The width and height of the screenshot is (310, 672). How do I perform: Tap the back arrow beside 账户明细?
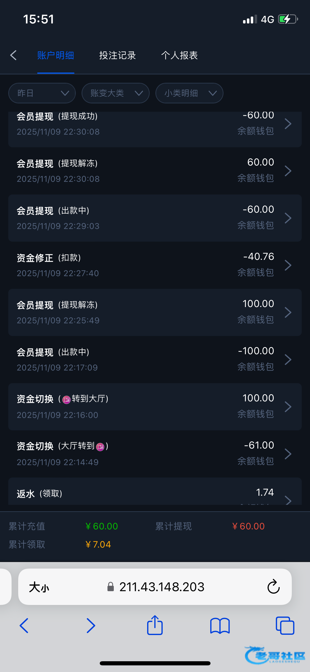tap(14, 55)
